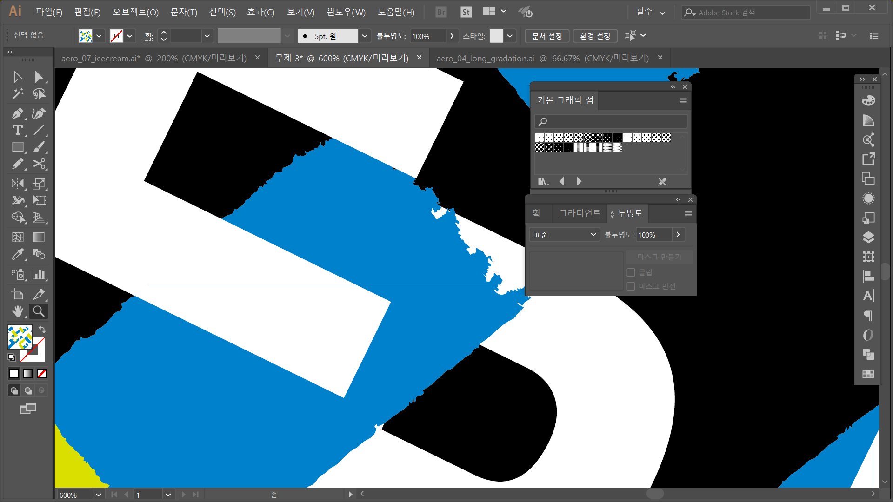The height and width of the screenshot is (502, 893).
Task: Open the 필수 workspace switcher
Action: coord(651,12)
